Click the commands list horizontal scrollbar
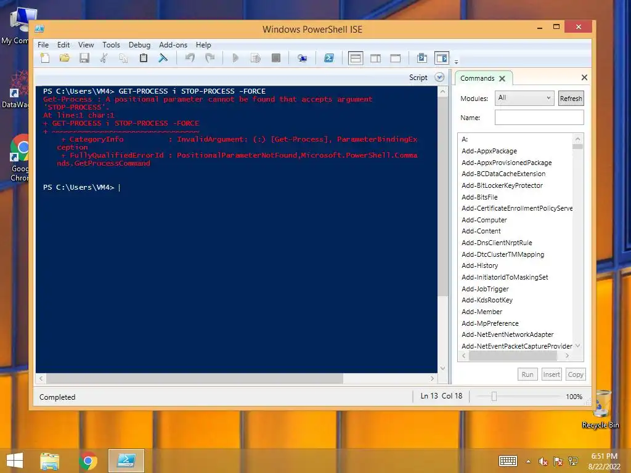The height and width of the screenshot is (473, 631). click(x=513, y=355)
